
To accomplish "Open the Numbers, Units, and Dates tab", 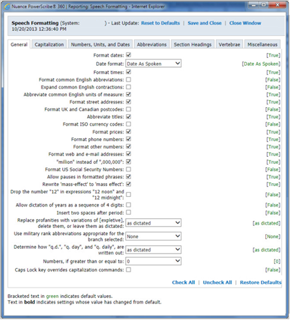I will pos(100,44).
